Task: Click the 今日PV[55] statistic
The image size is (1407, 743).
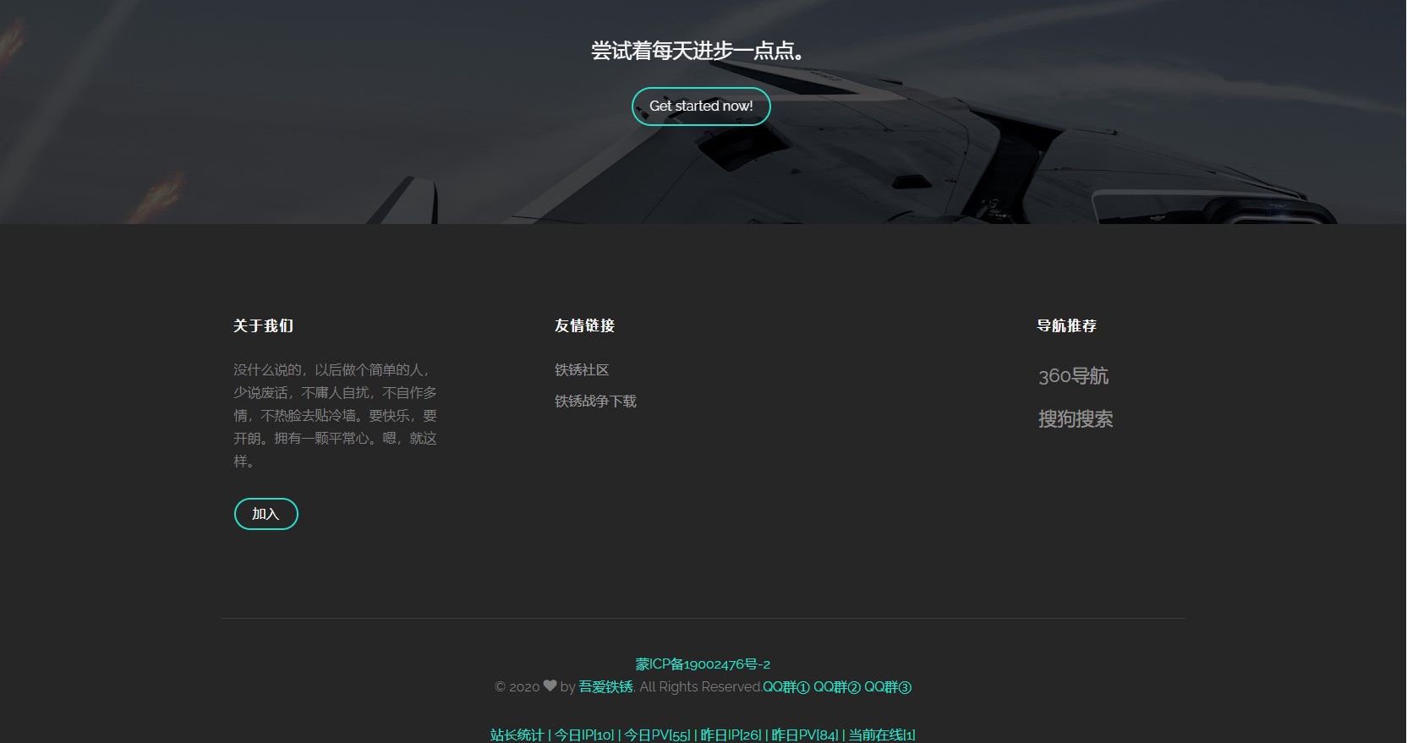Action: pyautogui.click(x=657, y=735)
